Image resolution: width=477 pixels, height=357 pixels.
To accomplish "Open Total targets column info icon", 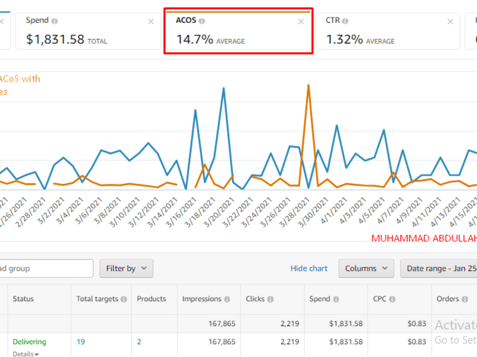I will [x=124, y=299].
